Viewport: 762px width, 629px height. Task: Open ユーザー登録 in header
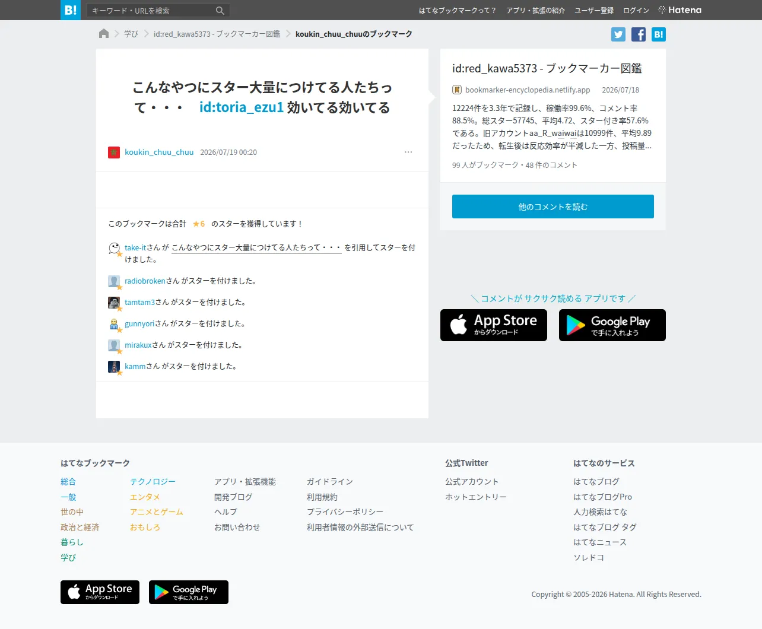pyautogui.click(x=594, y=11)
